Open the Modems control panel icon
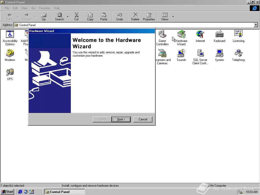The width and height of the screenshot is (260, 195). (x=10, y=55)
